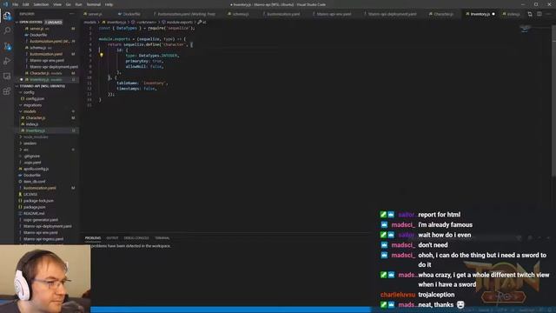Switch to the Terminal panel tab
The width and height of the screenshot is (556, 313).
pyautogui.click(x=162, y=237)
